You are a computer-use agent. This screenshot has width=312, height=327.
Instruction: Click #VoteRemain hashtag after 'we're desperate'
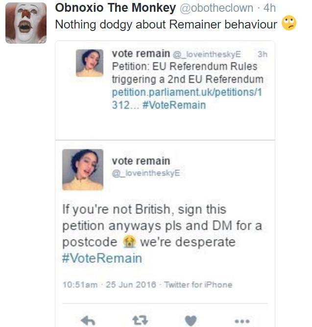click(102, 258)
